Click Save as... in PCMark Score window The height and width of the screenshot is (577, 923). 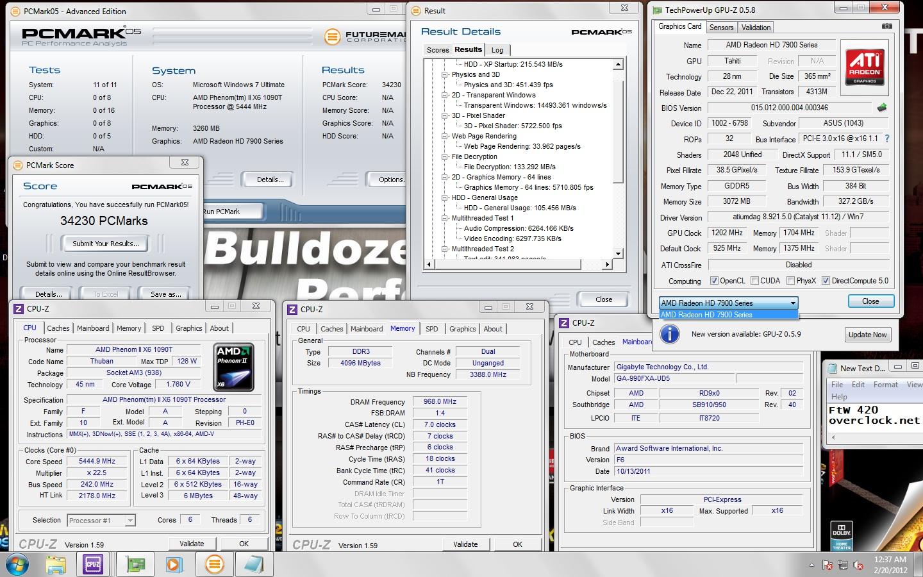coord(166,294)
